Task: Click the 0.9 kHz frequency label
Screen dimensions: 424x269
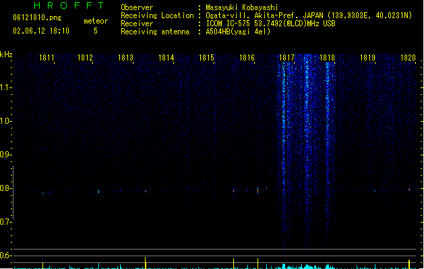Action: pyautogui.click(x=5, y=155)
